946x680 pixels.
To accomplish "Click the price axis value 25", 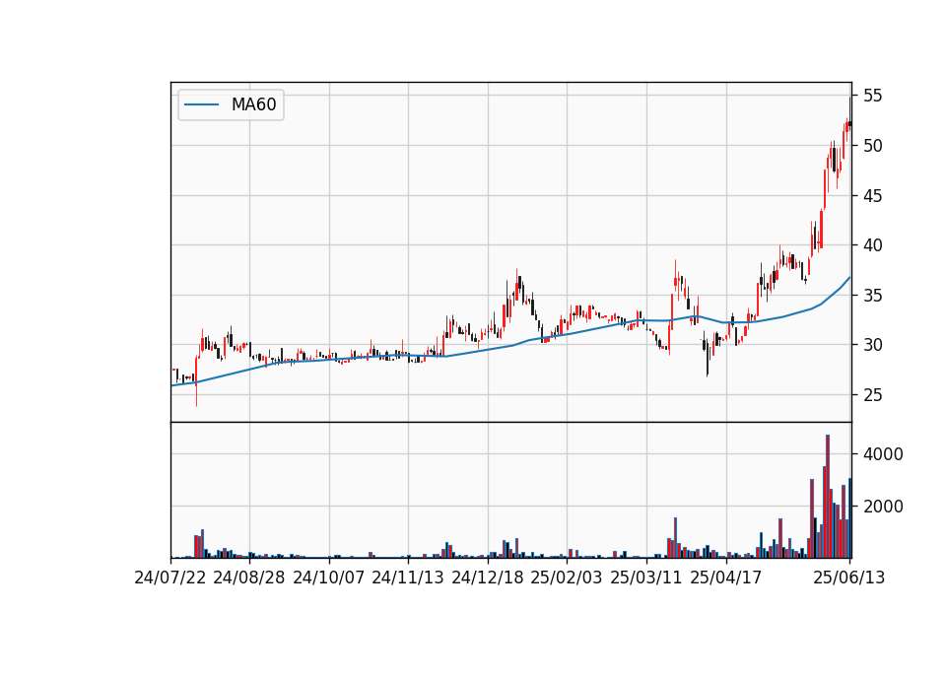I will (872, 395).
